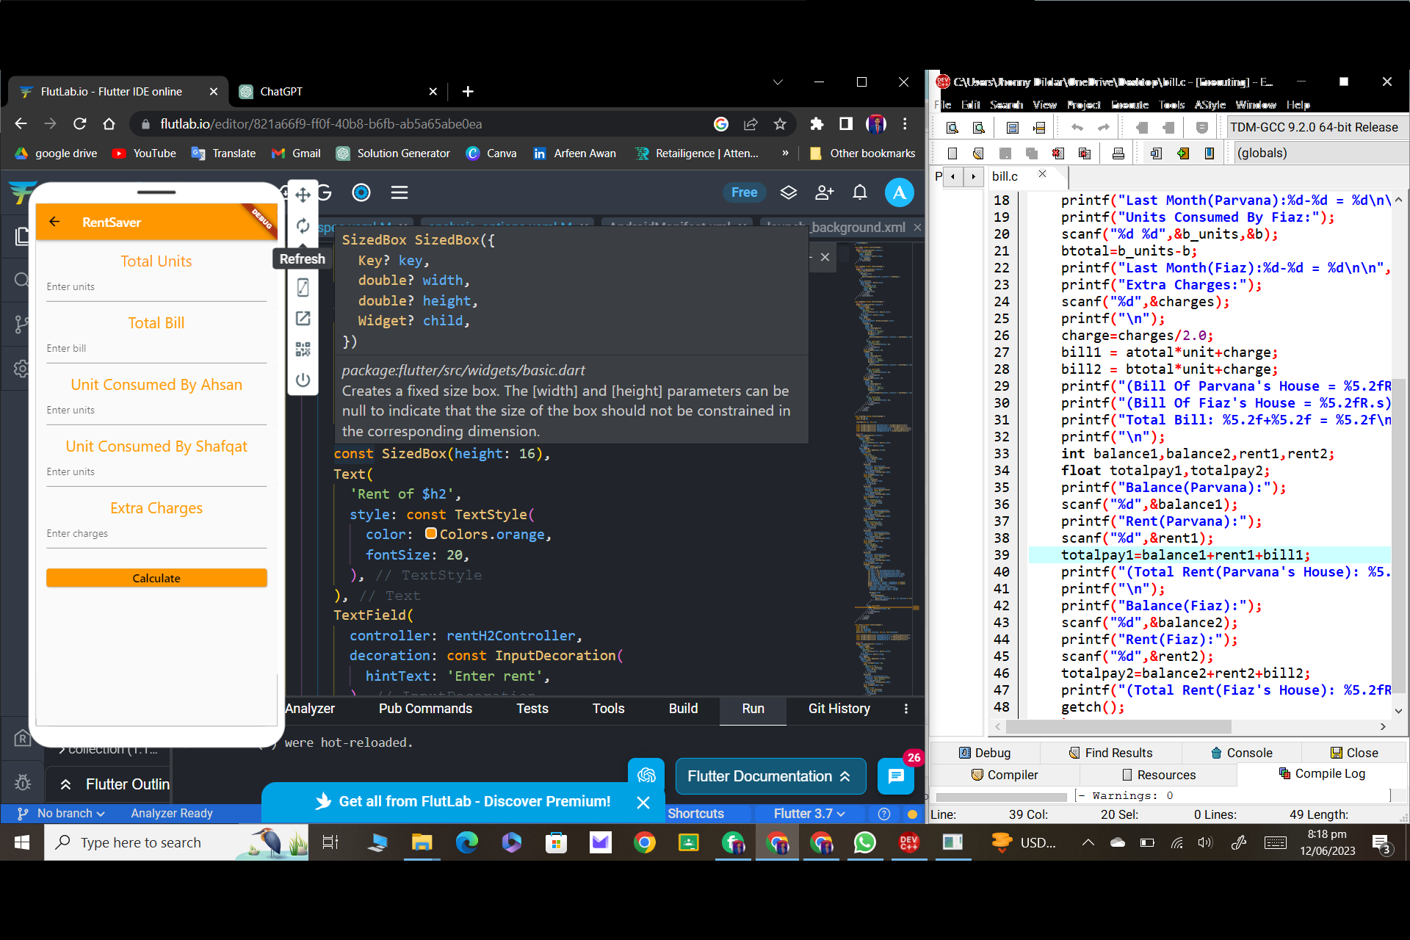The width and height of the screenshot is (1410, 940).
Task: Switch to the Git History tab
Action: point(839,709)
